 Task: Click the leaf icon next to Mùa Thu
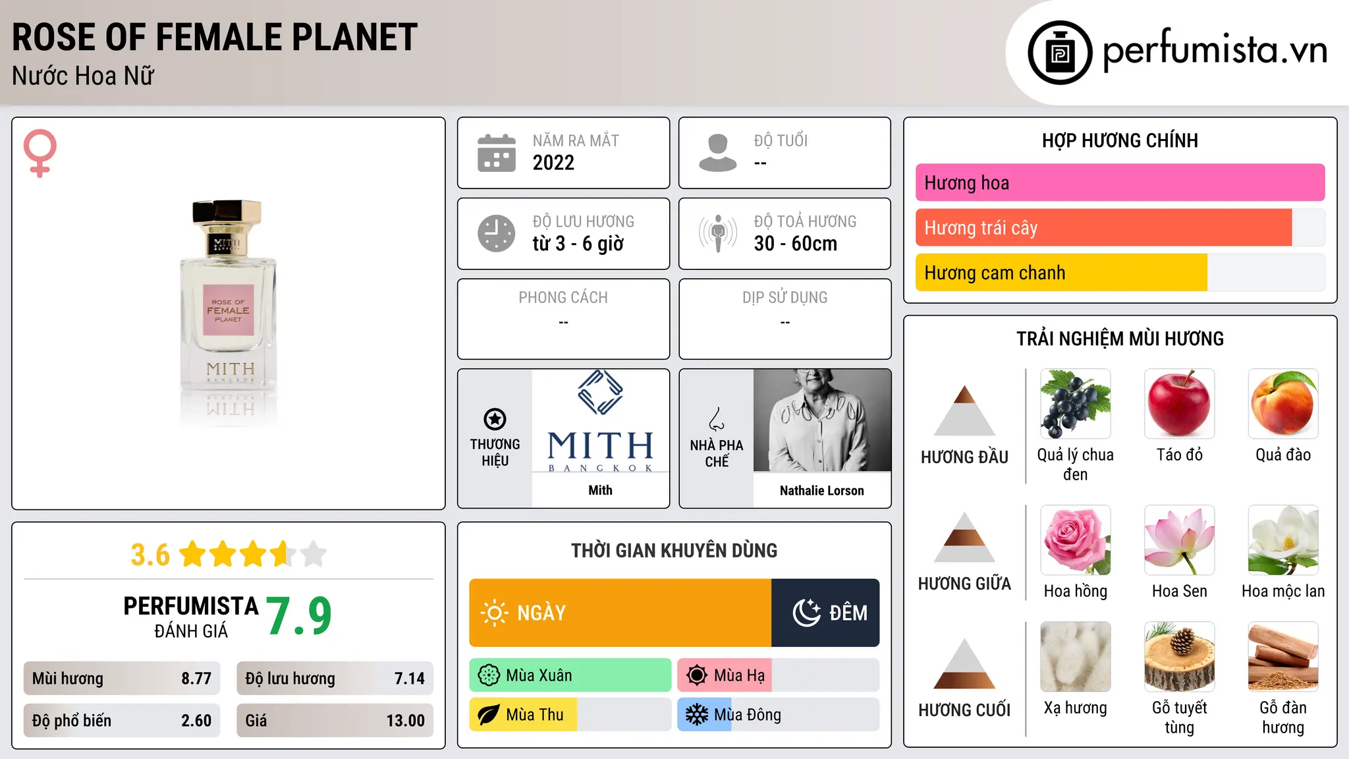(x=489, y=715)
